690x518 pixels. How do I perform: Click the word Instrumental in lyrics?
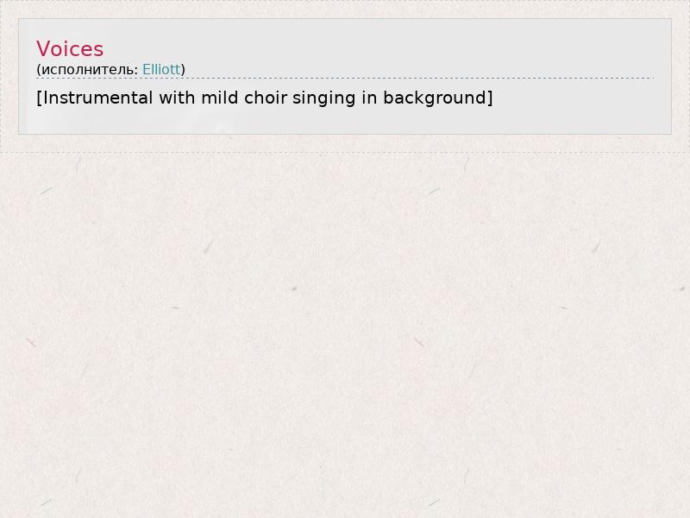(97, 98)
